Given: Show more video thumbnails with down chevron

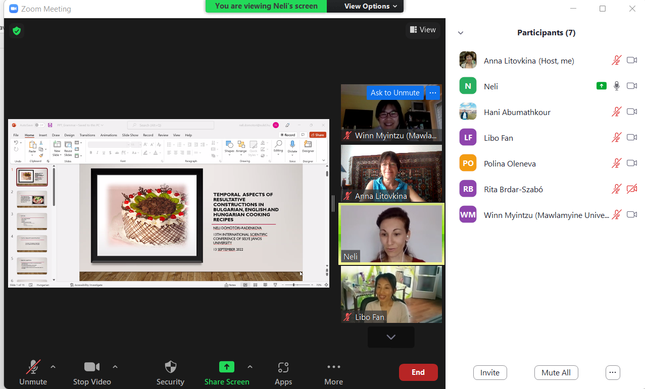Looking at the screenshot, I should coord(391,337).
